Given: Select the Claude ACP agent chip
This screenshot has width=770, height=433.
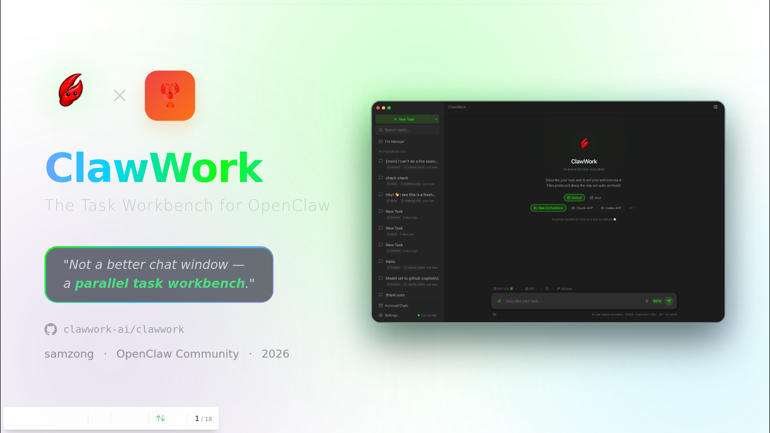Looking at the screenshot, I should click(582, 208).
